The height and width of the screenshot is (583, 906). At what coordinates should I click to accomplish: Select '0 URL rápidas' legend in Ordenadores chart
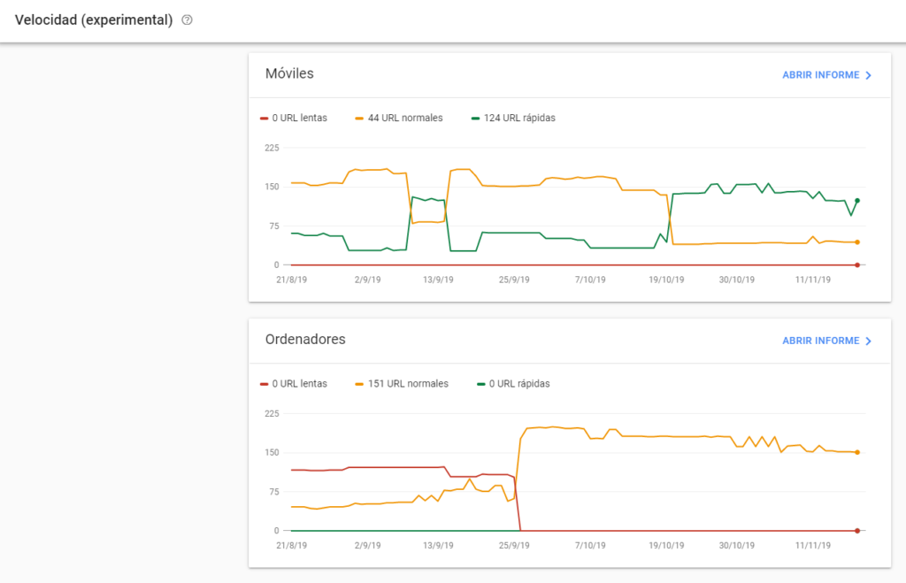(x=513, y=384)
